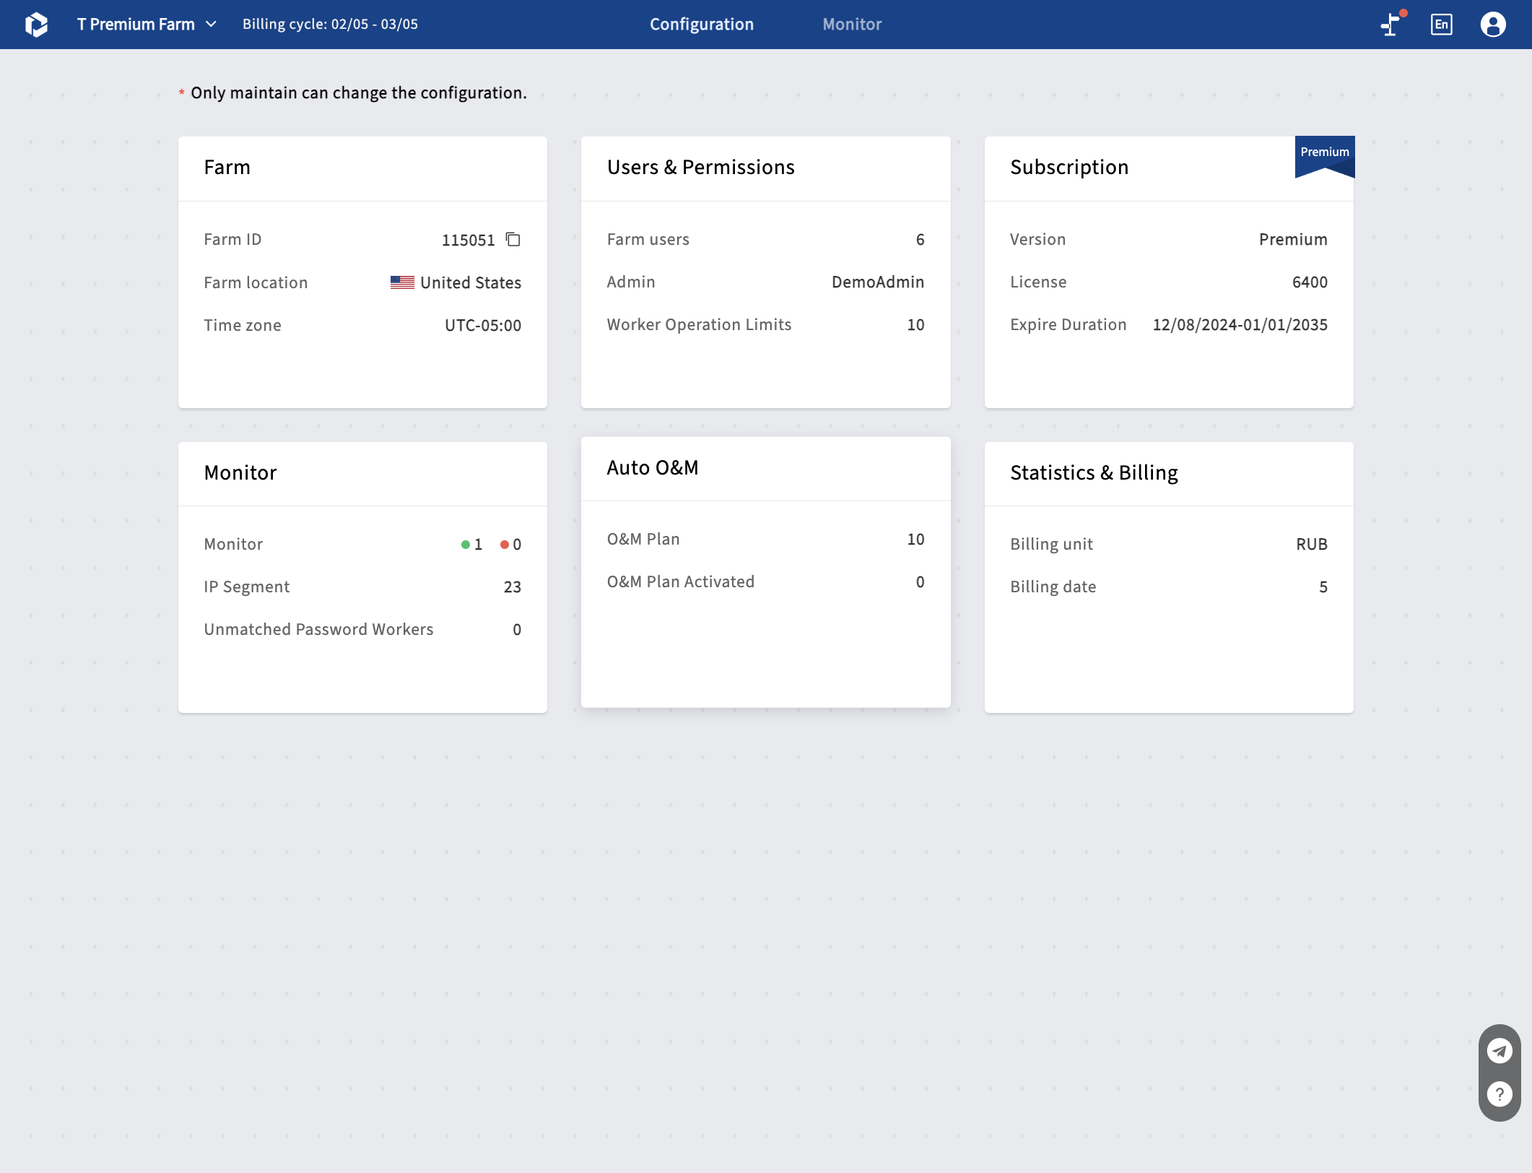Click the Expire Duration date range
This screenshot has width=1532, height=1173.
pos(1240,325)
